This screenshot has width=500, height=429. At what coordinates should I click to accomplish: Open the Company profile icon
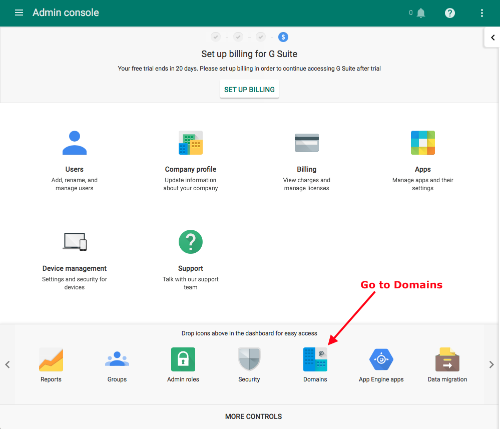point(191,143)
